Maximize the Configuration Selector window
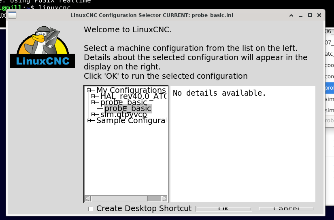The height and width of the screenshot is (220, 334). click(x=310, y=15)
